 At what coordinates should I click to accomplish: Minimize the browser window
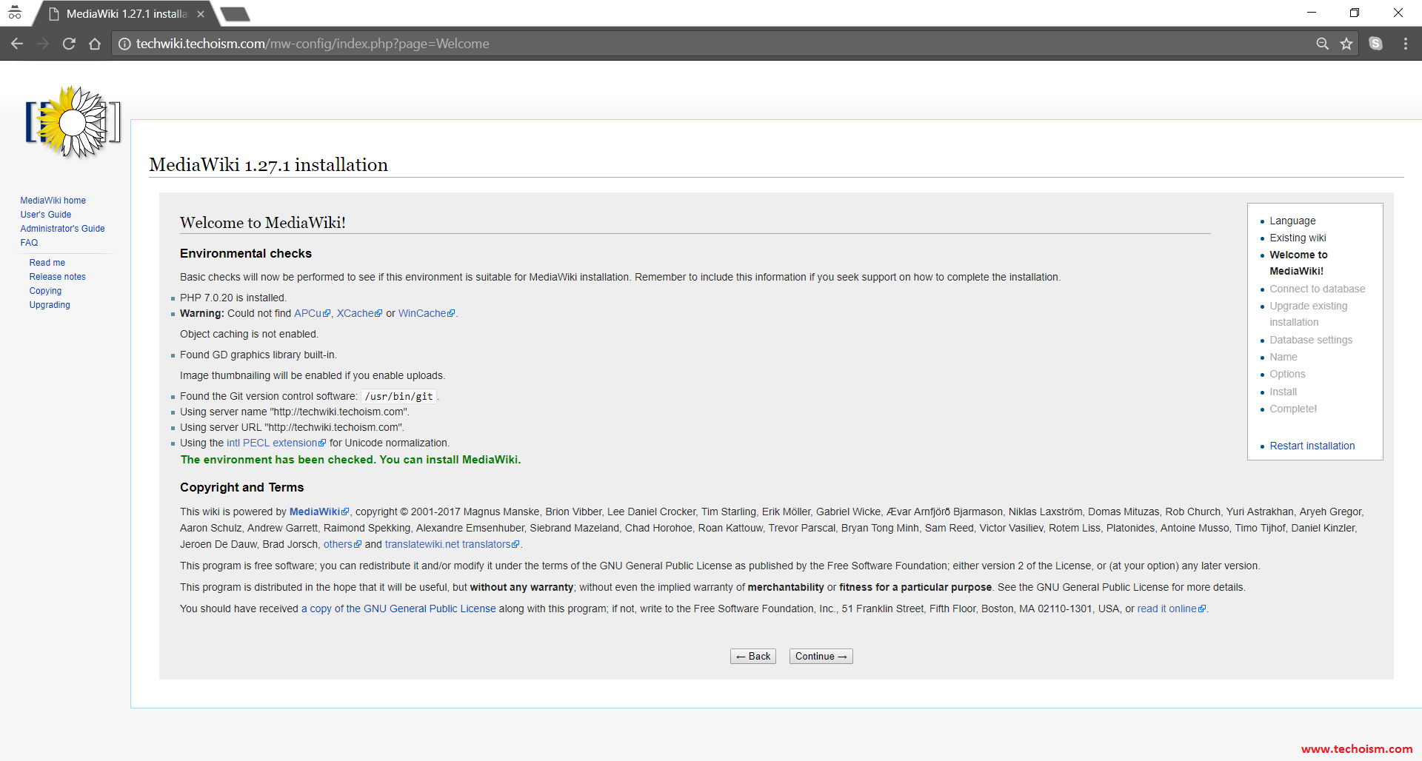tap(1312, 13)
